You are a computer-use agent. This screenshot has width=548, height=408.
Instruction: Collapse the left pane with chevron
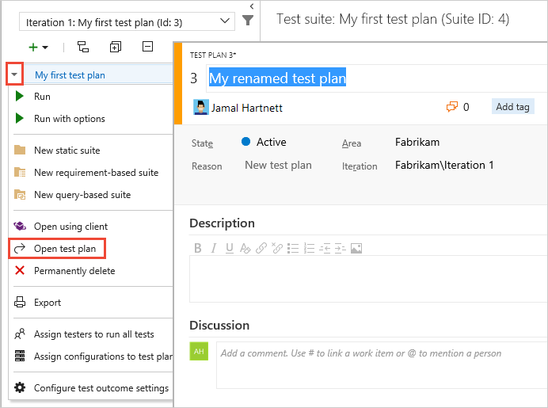(251, 6)
